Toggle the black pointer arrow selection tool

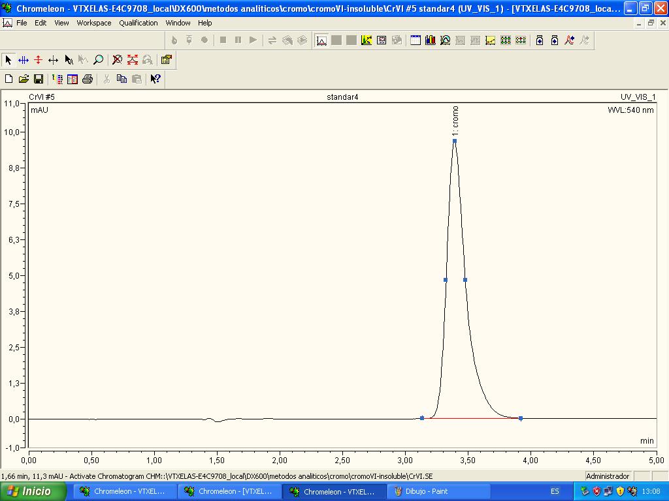tap(8, 60)
